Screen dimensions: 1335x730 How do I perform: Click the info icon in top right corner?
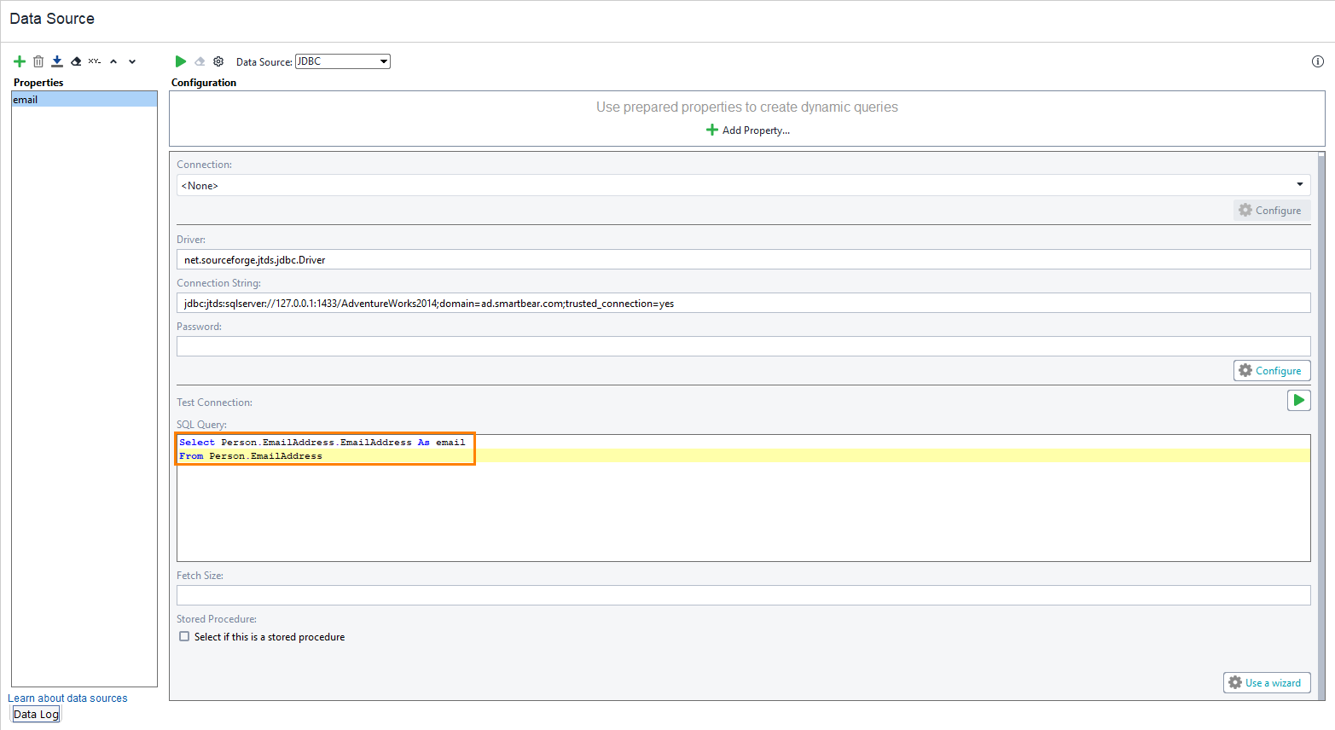[x=1316, y=61]
